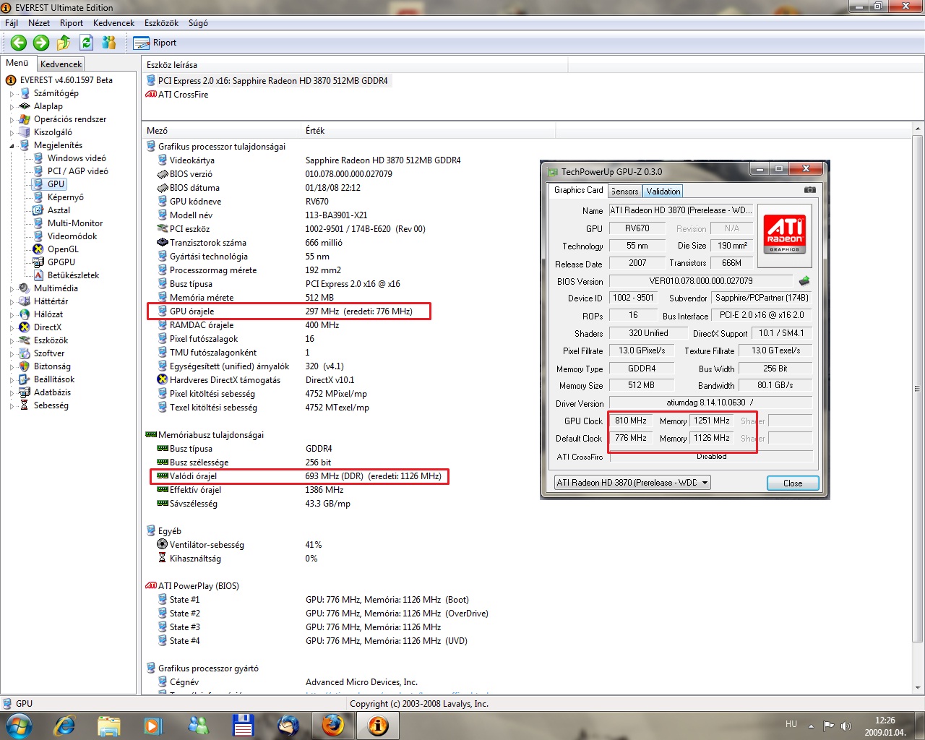Click the details pane vertical scrollbar
The image size is (925, 740).
918,389
